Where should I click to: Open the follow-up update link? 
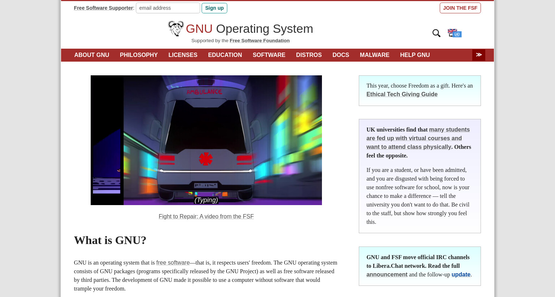click(x=461, y=275)
